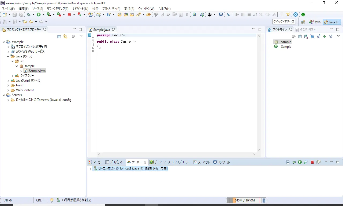
Task: Switch to the タスク・リスト tab
Action: click(305, 30)
